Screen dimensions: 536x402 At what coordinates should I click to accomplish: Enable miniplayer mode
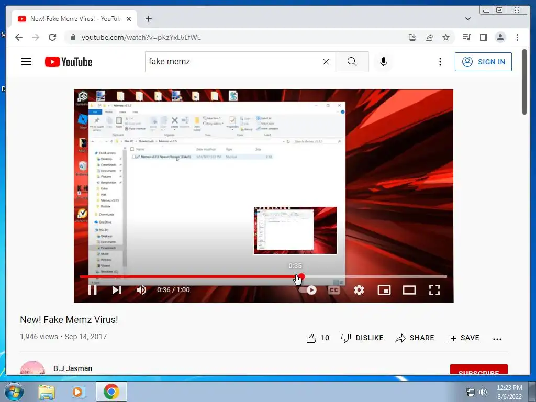pos(384,290)
